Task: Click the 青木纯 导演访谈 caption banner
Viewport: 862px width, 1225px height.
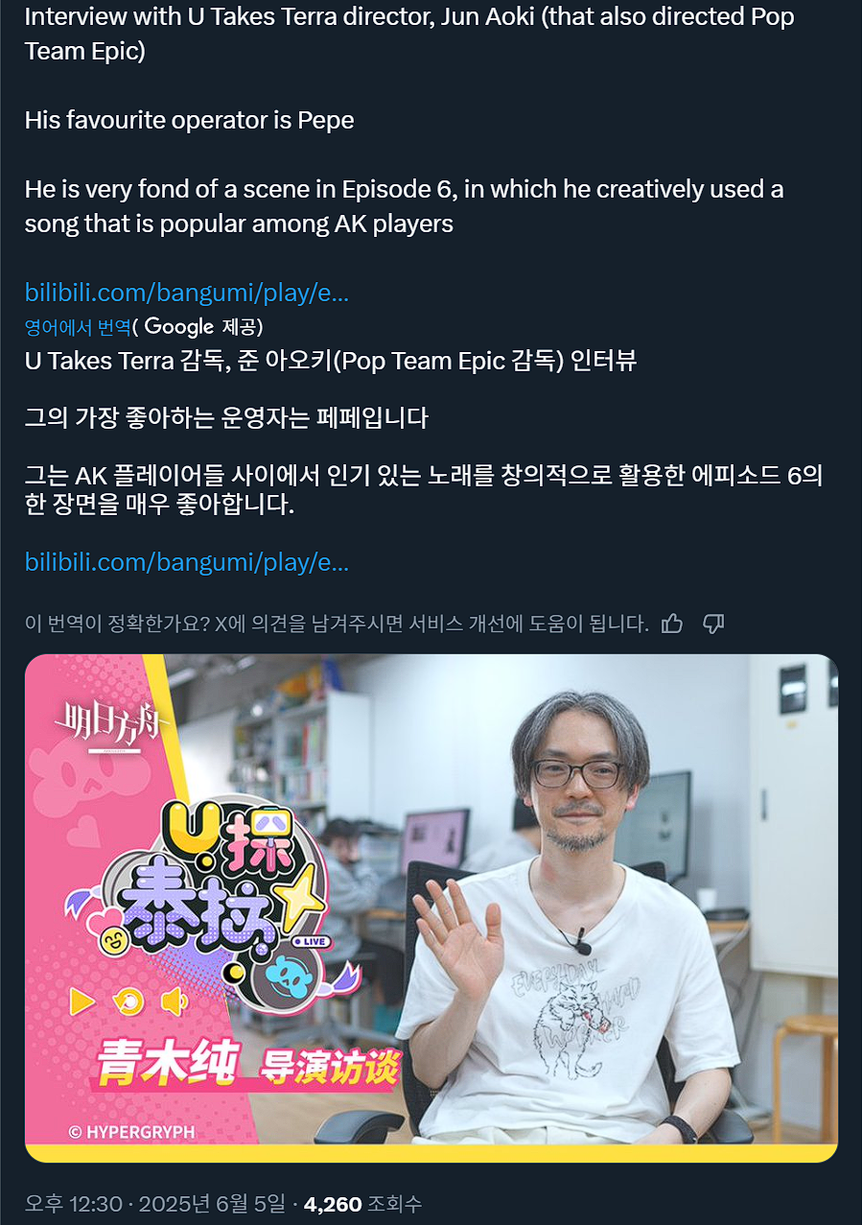Action: coord(247,1062)
